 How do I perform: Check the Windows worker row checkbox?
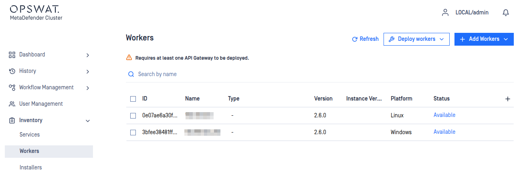[x=133, y=133]
